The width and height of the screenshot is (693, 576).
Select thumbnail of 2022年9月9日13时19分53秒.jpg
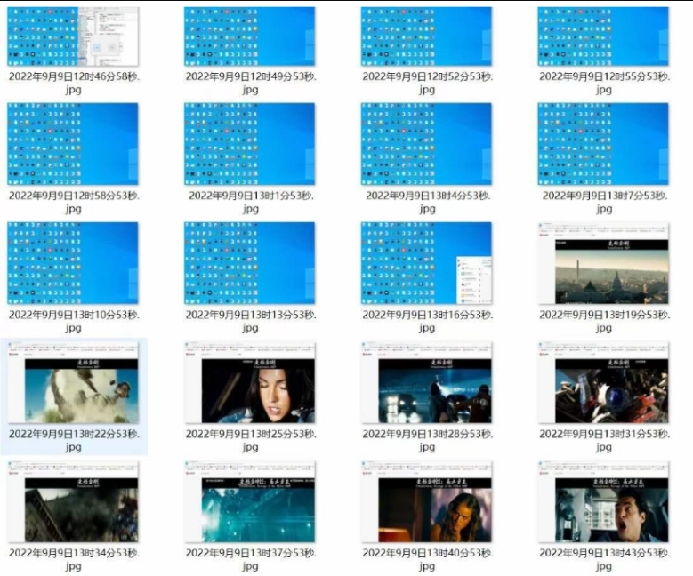coord(603,263)
